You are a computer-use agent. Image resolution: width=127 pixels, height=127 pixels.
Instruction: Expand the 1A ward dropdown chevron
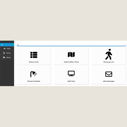point(13,45)
